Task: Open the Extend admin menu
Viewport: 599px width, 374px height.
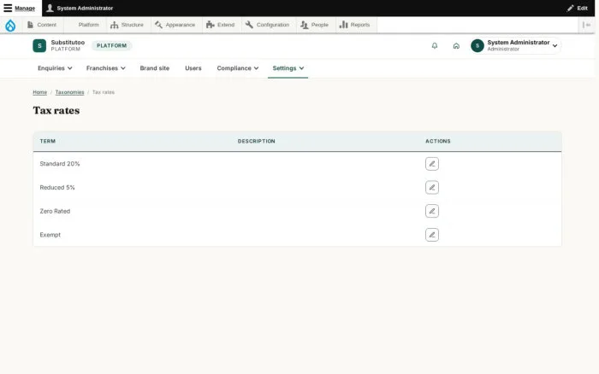Action: [x=221, y=25]
